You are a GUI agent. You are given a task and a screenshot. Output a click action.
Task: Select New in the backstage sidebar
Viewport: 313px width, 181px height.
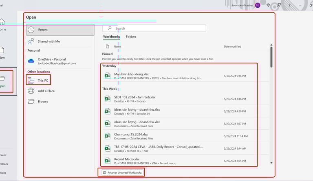[2, 53]
